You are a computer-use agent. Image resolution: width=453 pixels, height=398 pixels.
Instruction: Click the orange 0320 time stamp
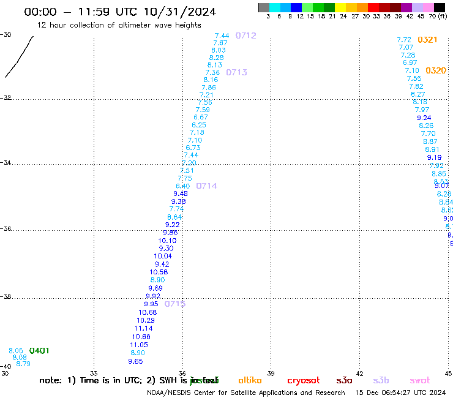(436, 70)
